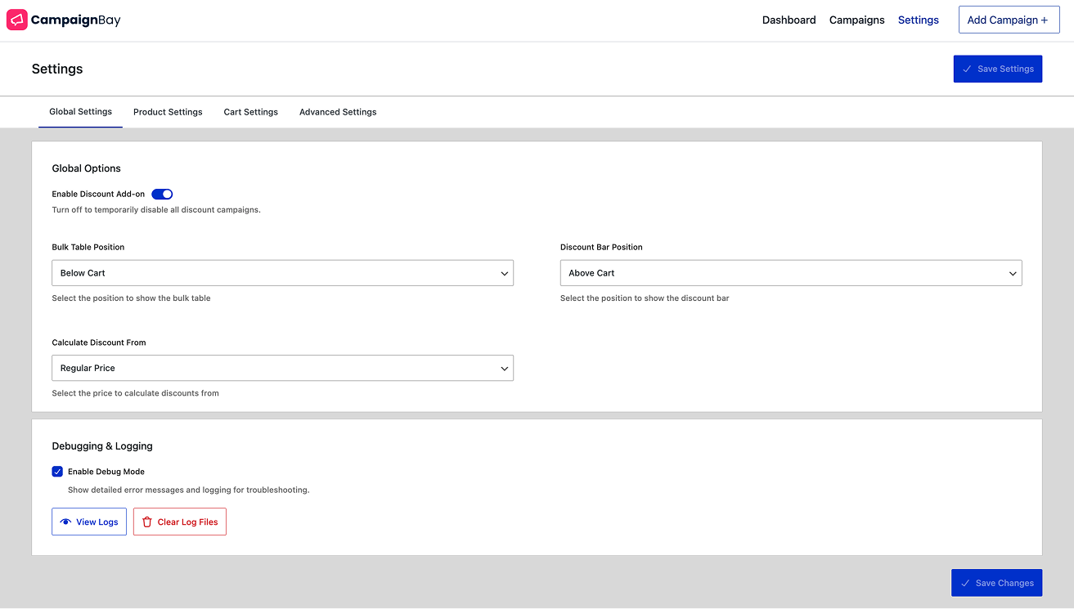The image size is (1074, 609).
Task: Click the eye icon inside View Logs button
Action: pos(67,522)
